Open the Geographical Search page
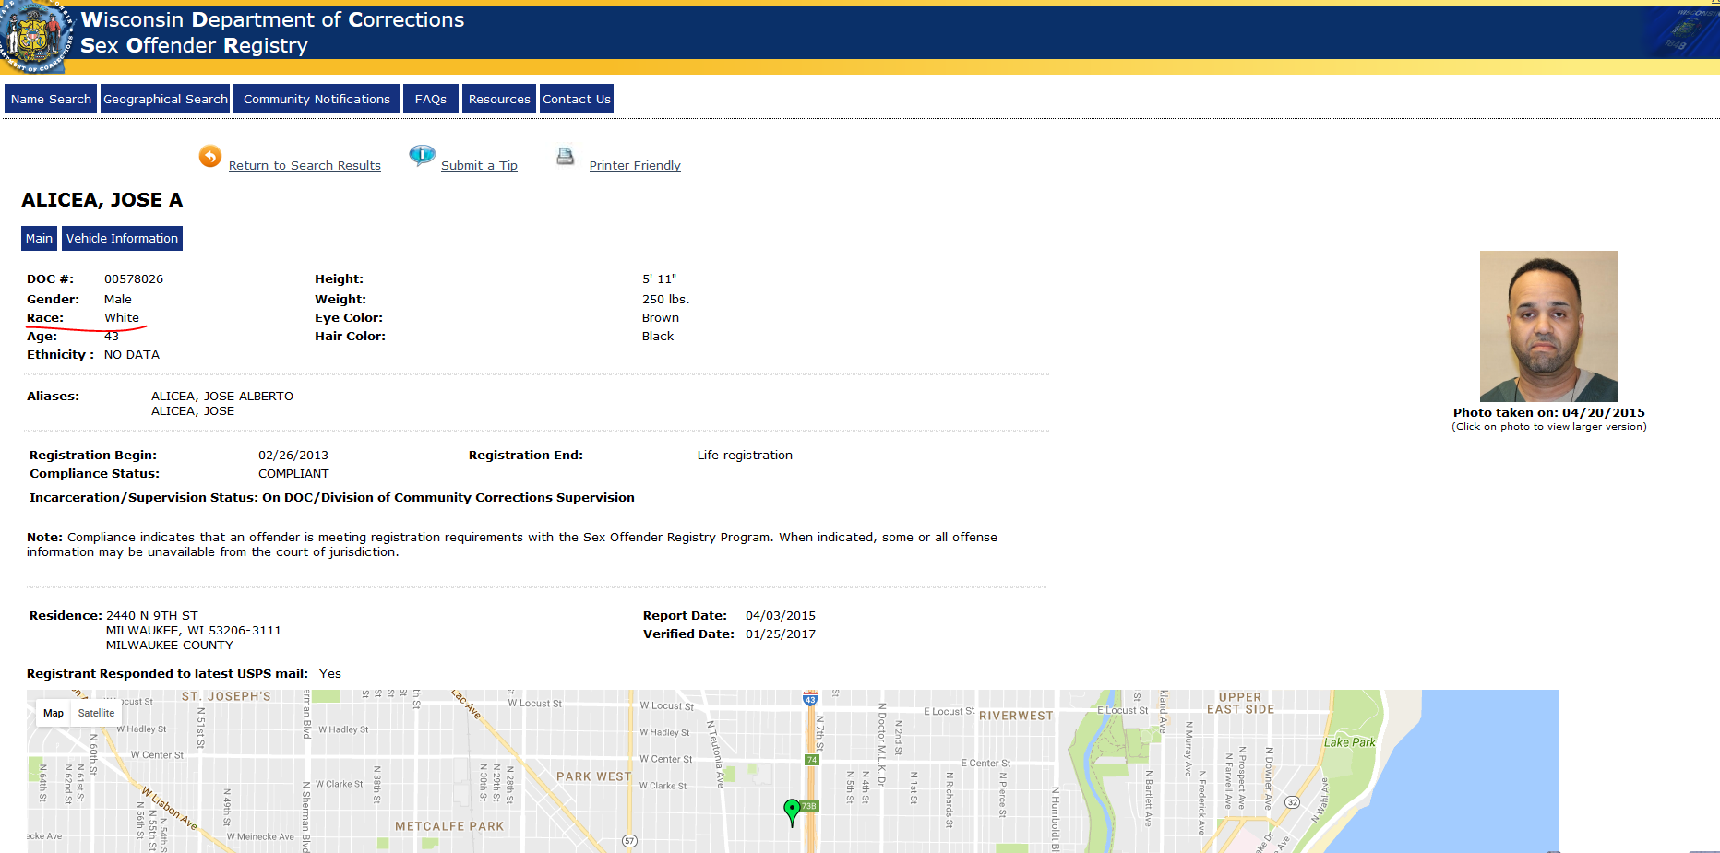 [x=165, y=99]
